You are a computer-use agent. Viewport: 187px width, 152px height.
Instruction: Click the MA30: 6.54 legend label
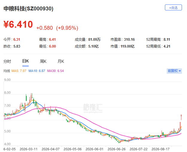56,71
